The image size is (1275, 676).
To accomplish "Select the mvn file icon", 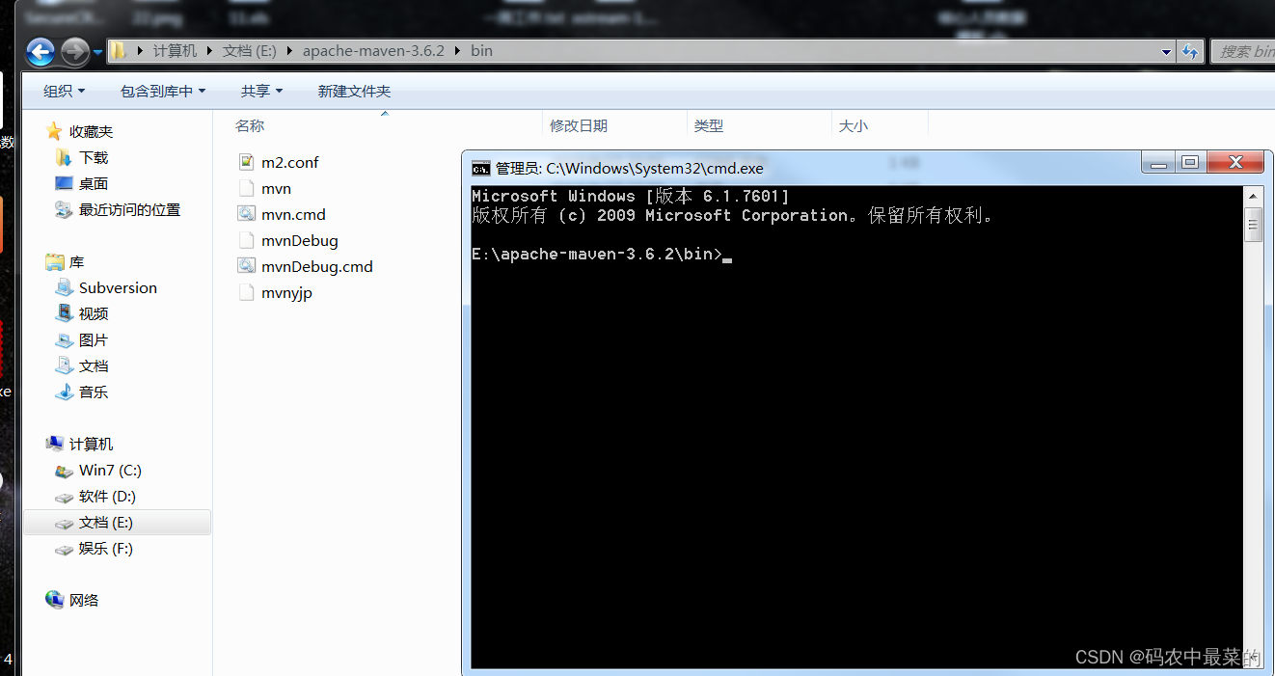I will [246, 188].
